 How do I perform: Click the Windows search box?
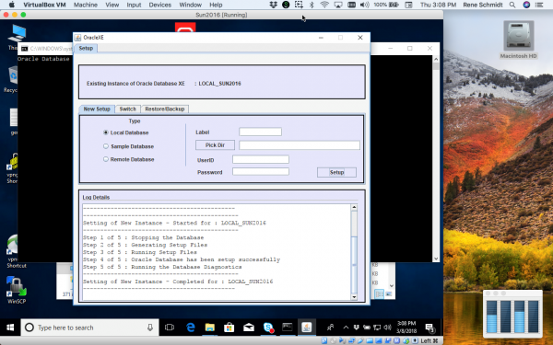89,328
